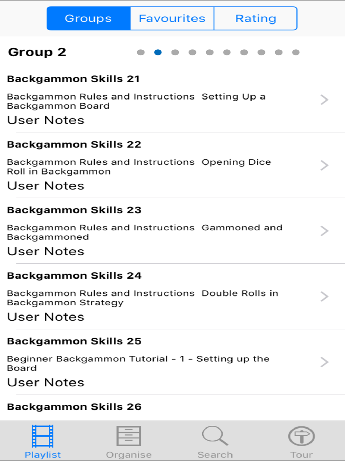The height and width of the screenshot is (461, 345).
Task: Open chevron for Backgammon Skills 22
Action: (x=324, y=165)
